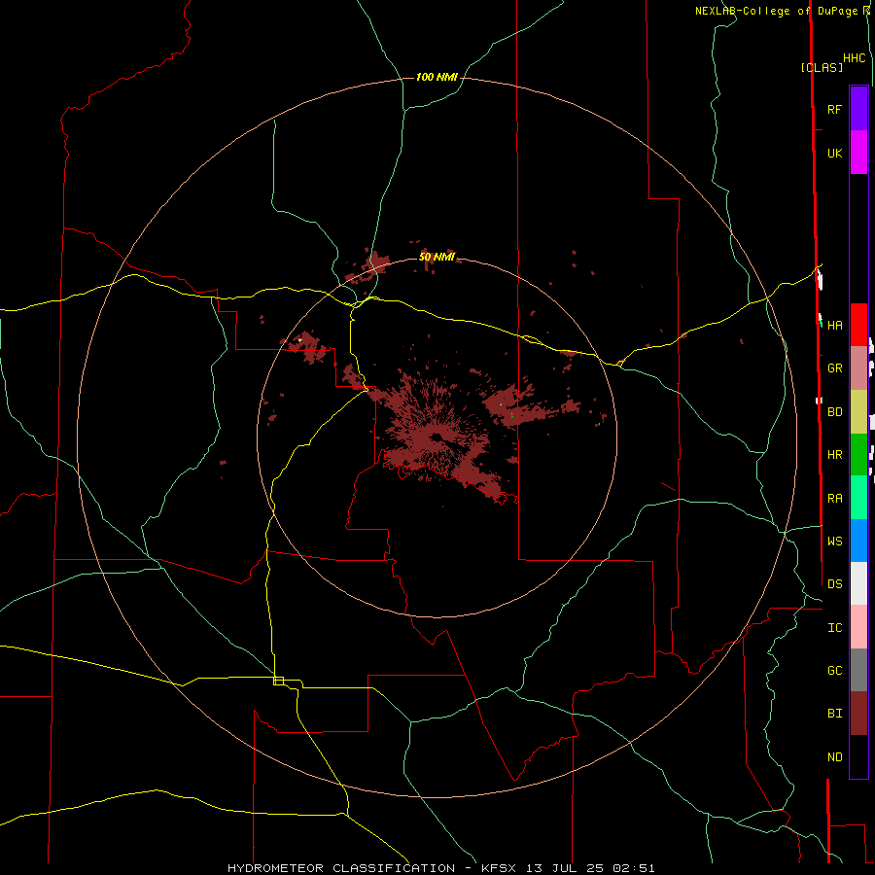
Task: Click the magenta UK color swatch
Action: click(x=858, y=153)
